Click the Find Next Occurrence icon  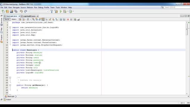40,19
